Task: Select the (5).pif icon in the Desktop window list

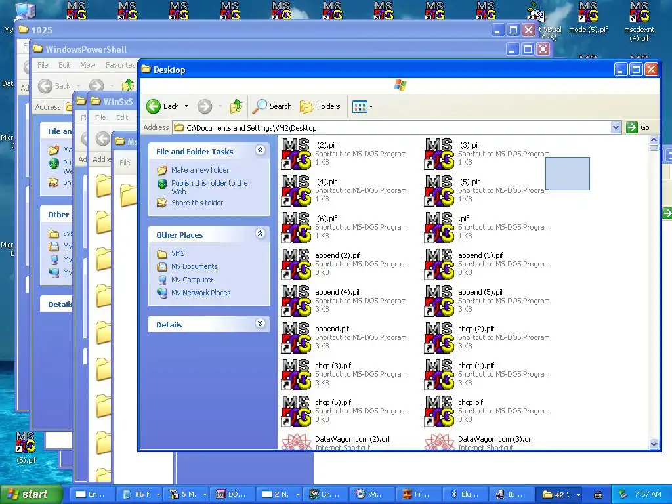Action: (439, 191)
